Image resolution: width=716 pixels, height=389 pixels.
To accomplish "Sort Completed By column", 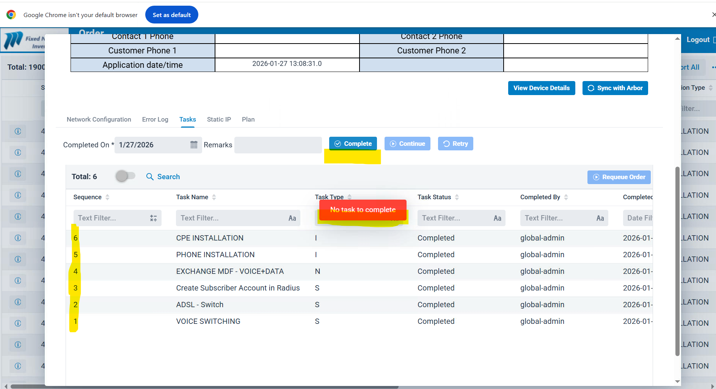I will (566, 197).
